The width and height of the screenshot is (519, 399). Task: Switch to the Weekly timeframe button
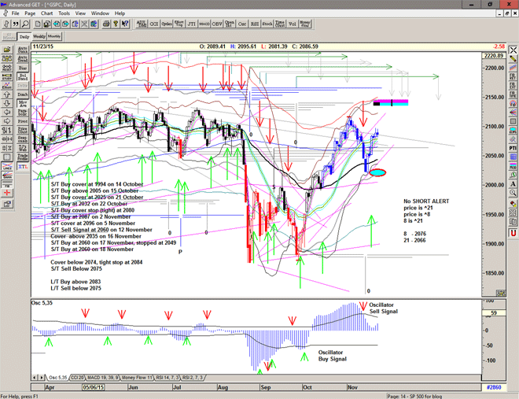coord(39,36)
